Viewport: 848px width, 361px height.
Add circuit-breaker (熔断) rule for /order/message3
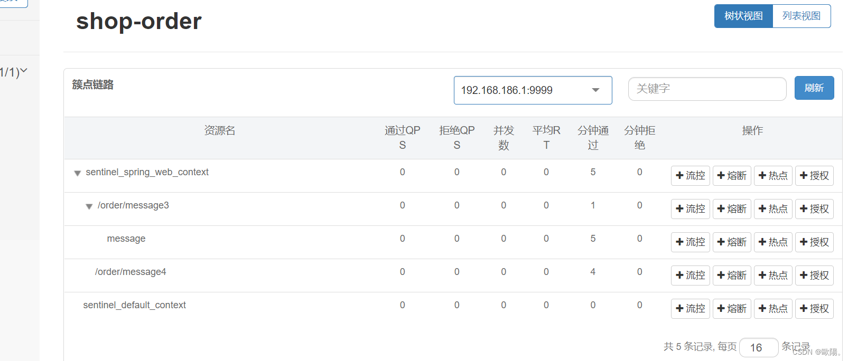click(x=732, y=209)
